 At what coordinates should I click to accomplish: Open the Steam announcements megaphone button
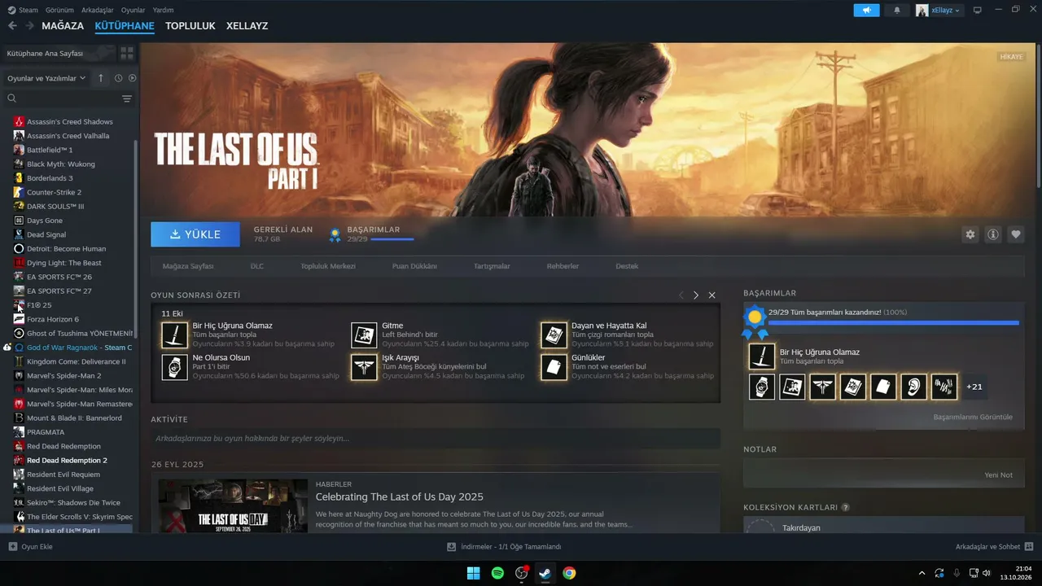pyautogui.click(x=866, y=10)
